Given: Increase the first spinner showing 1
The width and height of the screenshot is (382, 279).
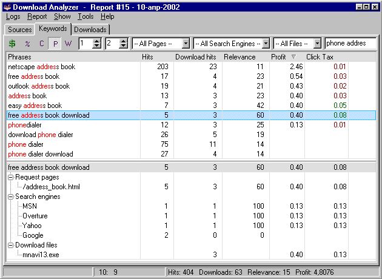Looking at the screenshot, I should (x=97, y=41).
